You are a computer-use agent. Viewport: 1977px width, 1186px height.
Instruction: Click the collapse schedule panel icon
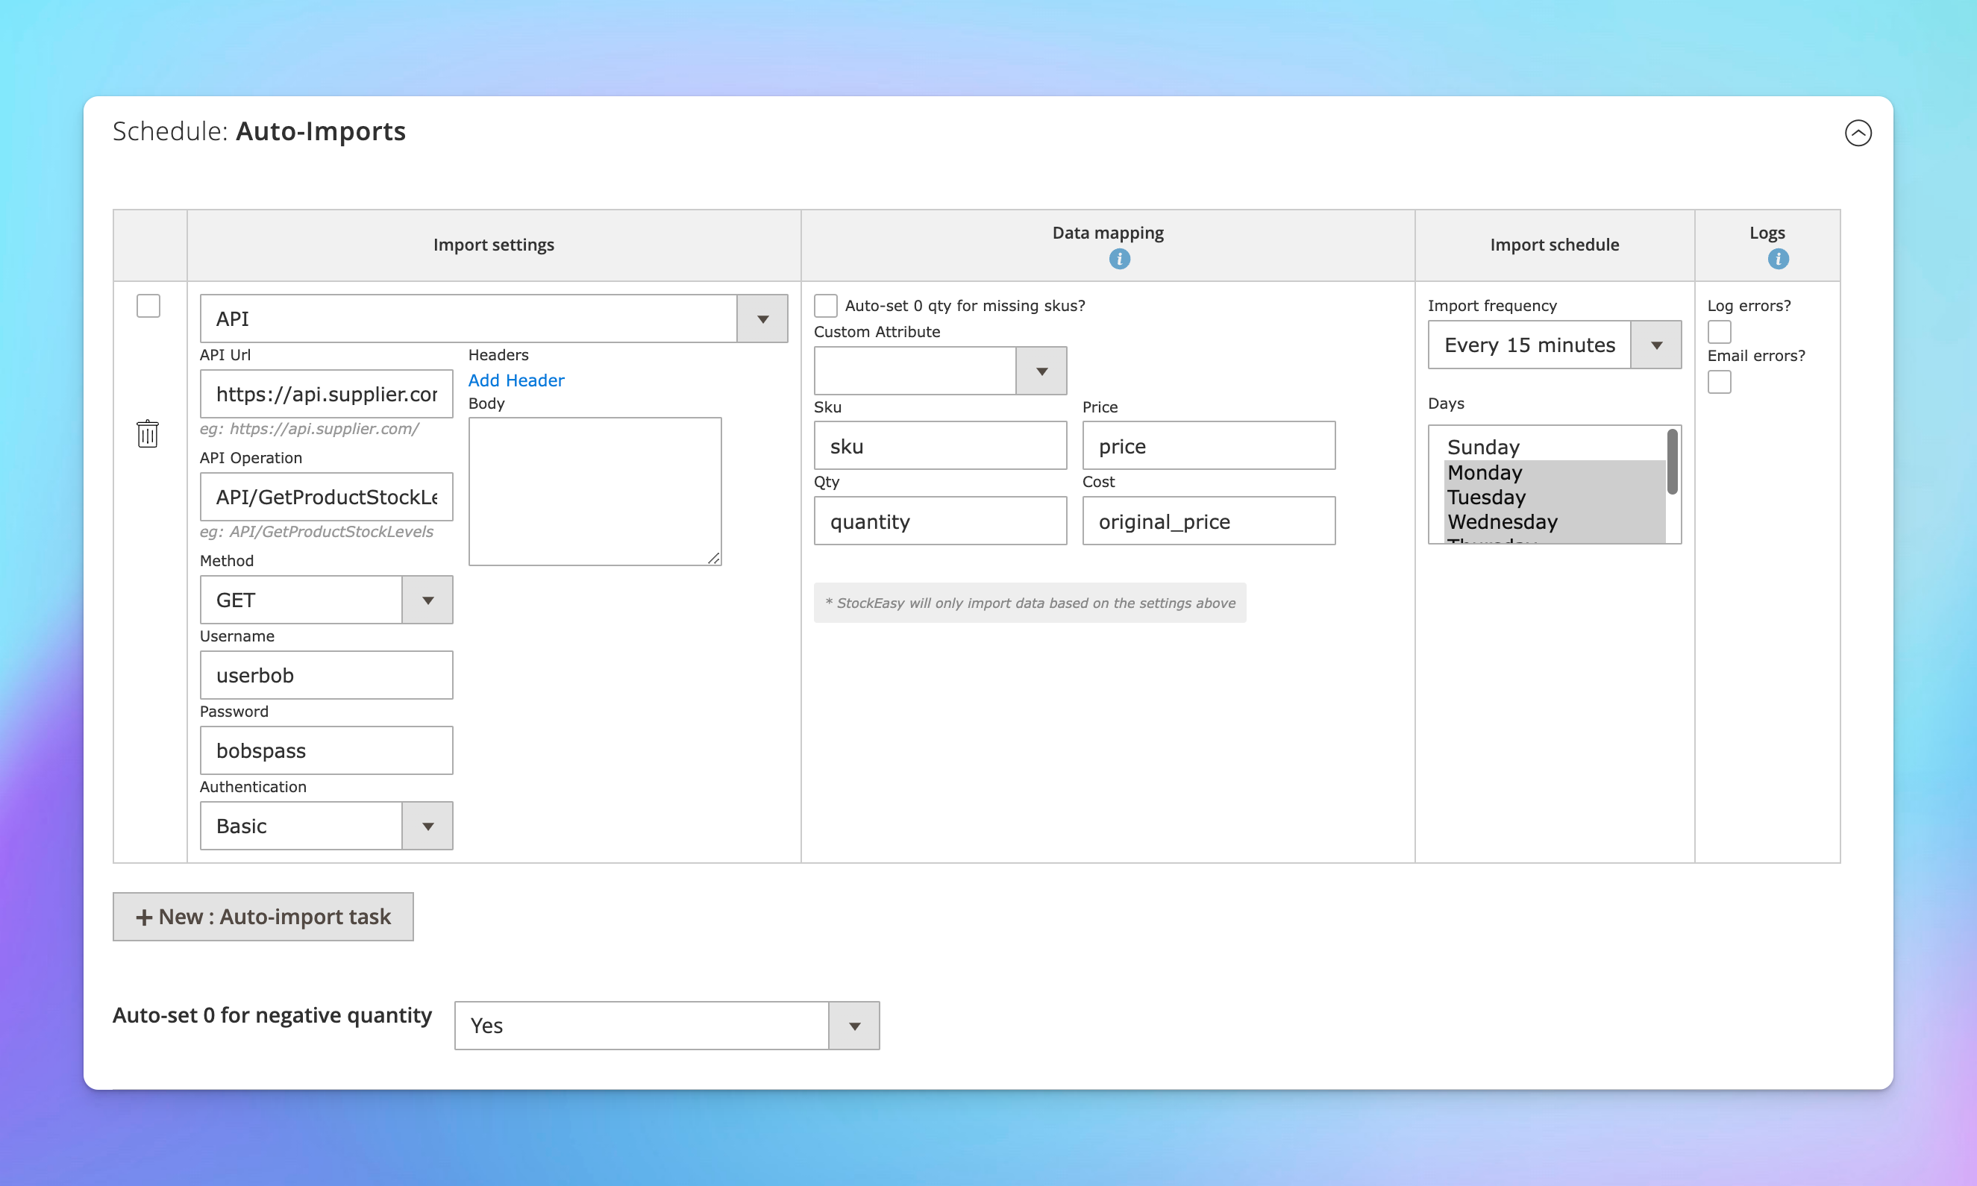1858,133
